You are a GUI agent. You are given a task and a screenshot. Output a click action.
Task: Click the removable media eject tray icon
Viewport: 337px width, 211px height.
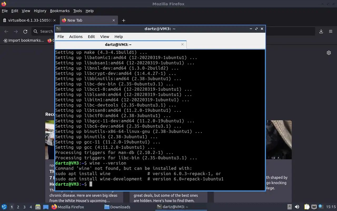(x=289, y=207)
